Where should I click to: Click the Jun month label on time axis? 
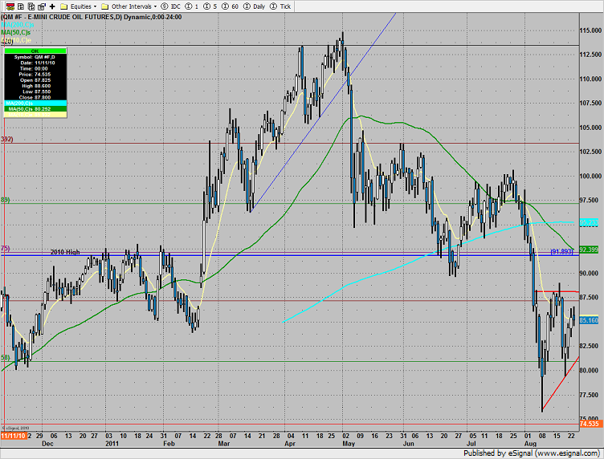[x=408, y=444]
